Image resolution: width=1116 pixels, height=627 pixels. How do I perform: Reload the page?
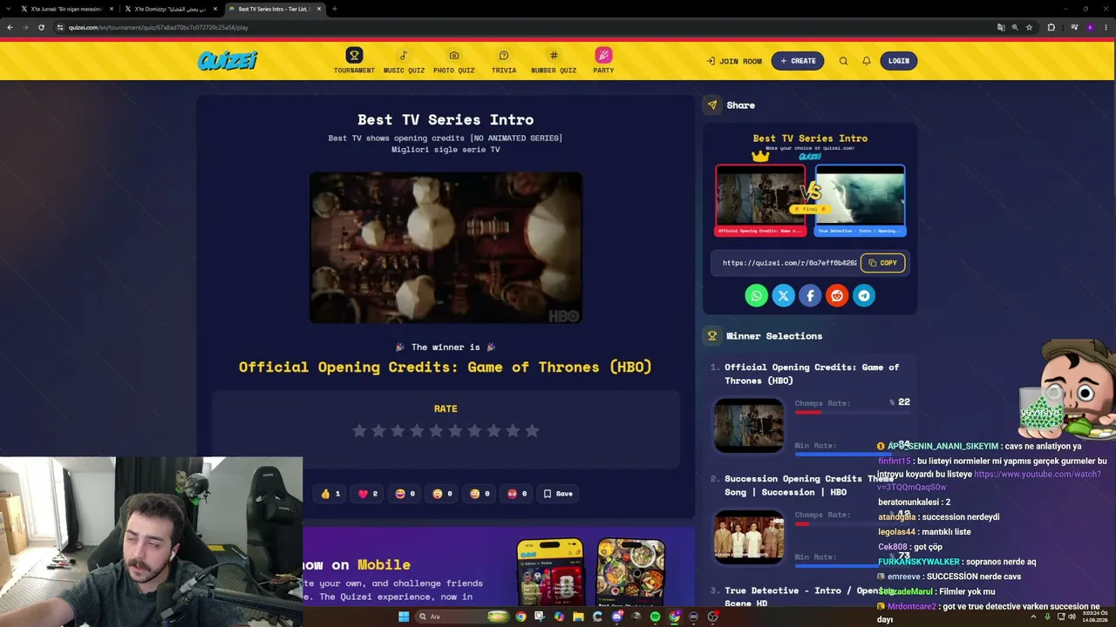(x=41, y=27)
